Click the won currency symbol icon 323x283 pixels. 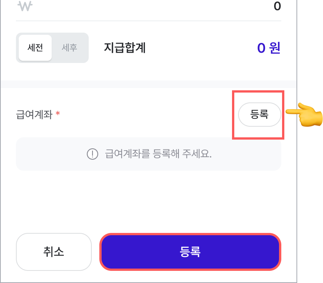click(25, 6)
